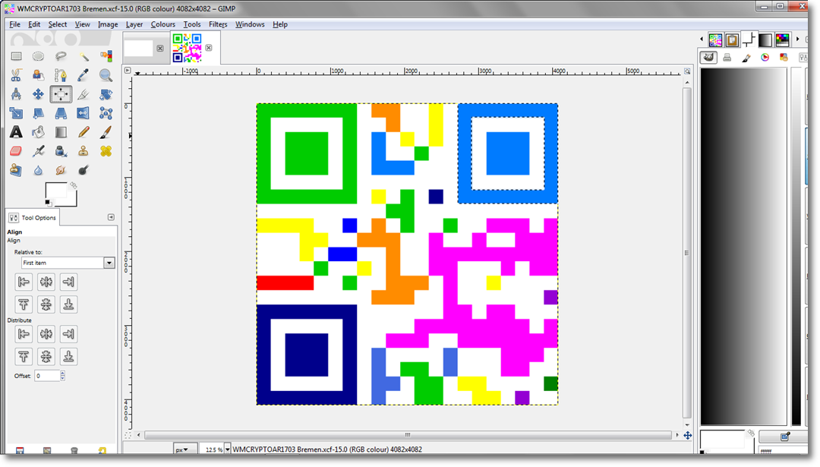Select the Perspective Clone tool
The height and width of the screenshot is (467, 820).
pyautogui.click(x=16, y=170)
